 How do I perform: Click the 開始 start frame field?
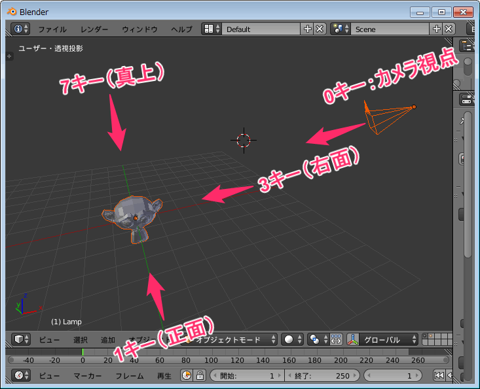(x=247, y=375)
